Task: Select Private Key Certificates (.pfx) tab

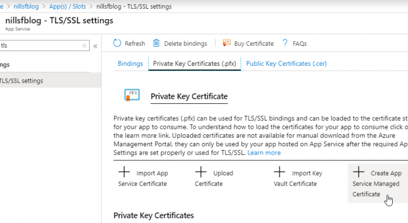Action: (x=194, y=64)
